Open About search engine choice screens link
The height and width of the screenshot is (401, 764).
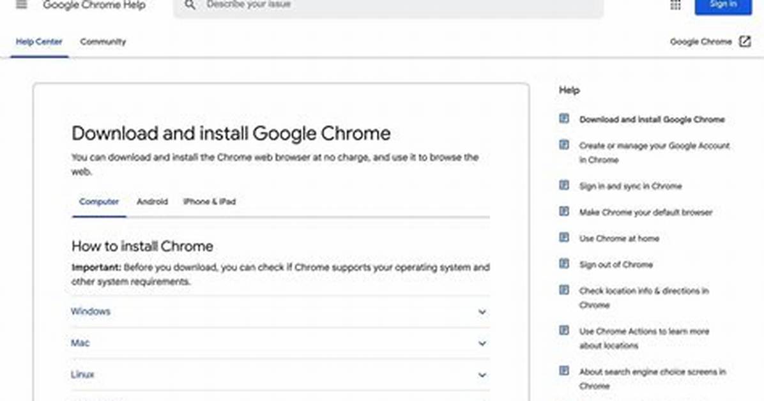pyautogui.click(x=652, y=379)
